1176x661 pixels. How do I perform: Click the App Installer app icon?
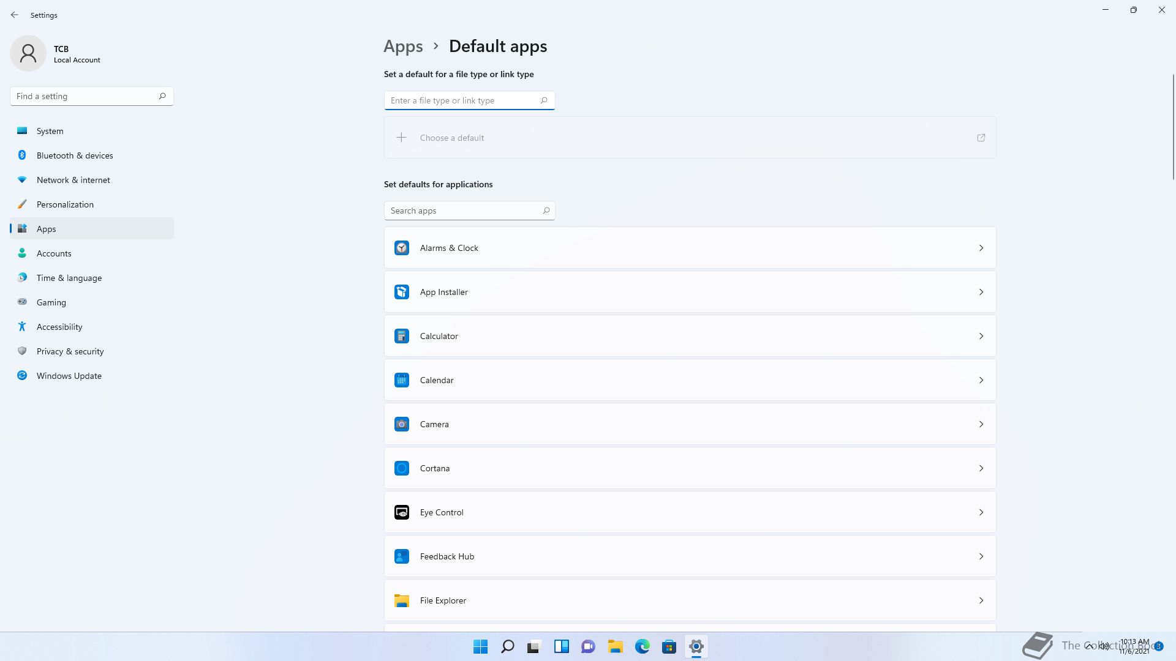click(402, 292)
